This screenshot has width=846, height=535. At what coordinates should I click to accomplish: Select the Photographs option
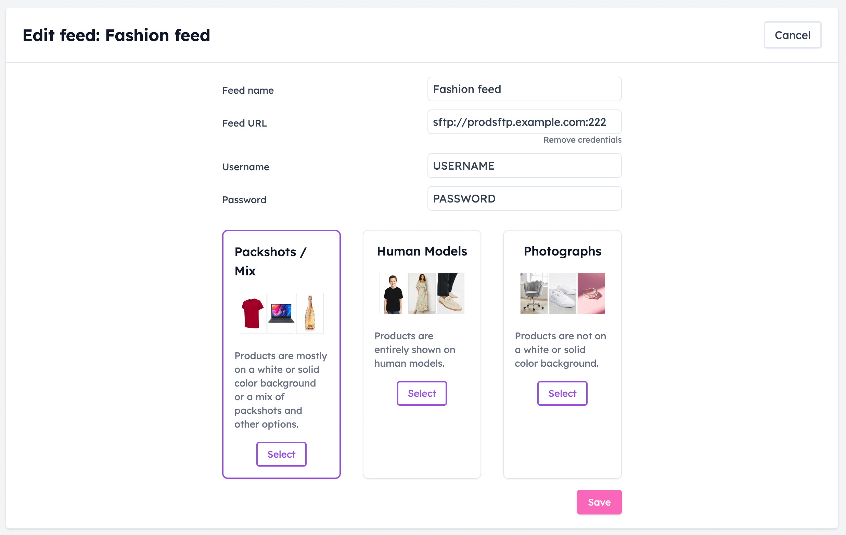click(x=562, y=393)
